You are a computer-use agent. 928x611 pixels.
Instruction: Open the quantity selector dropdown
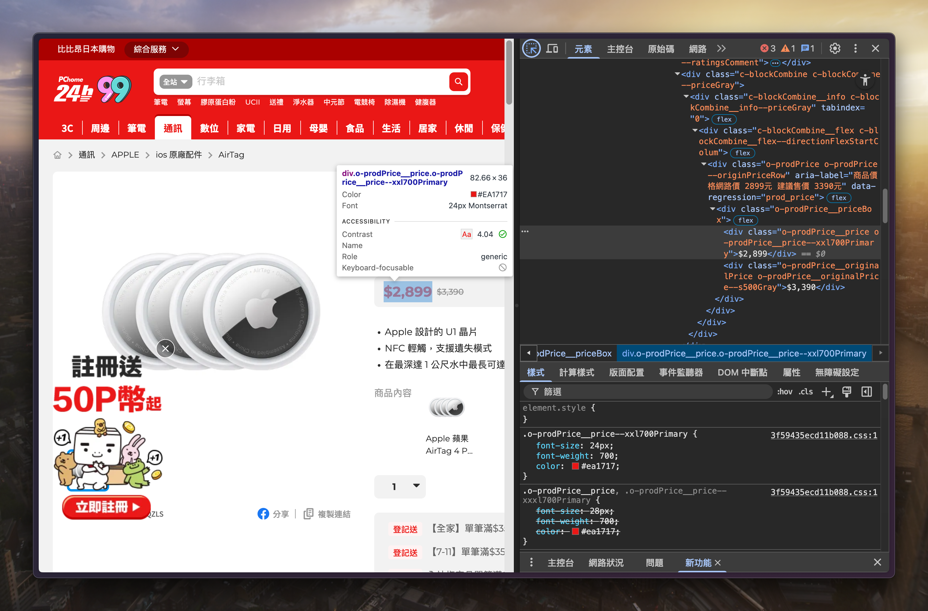click(400, 486)
